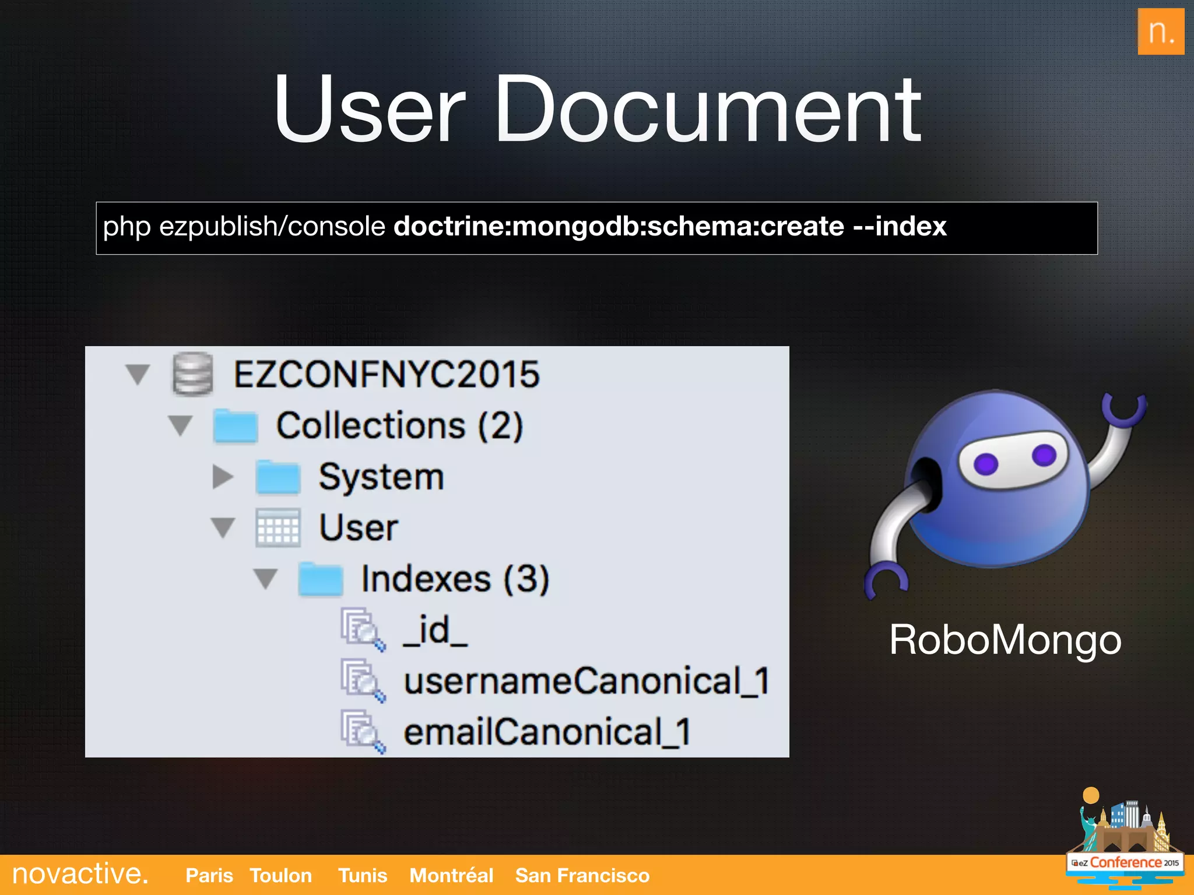1194x895 pixels.
Task: Click the System folder icon
Action: 278,477
